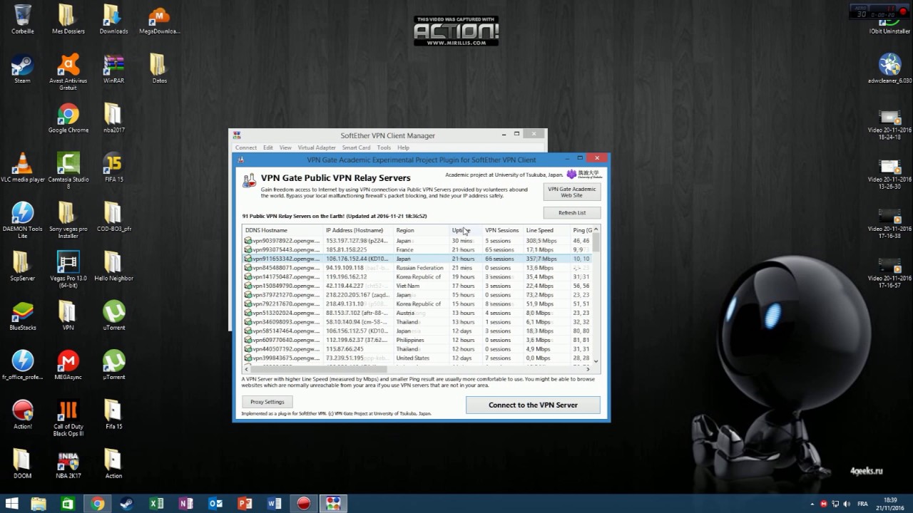Open the Mes Dossiers desktop folder
The width and height of the screenshot is (913, 513).
point(68,19)
